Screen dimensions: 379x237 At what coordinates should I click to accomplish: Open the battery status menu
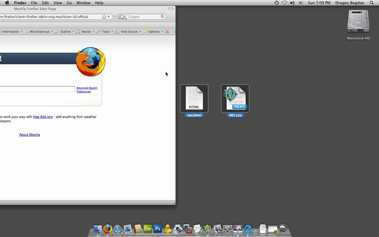pyautogui.click(x=301, y=3)
